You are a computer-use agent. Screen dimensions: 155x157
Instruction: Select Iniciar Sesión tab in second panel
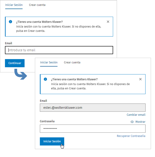click(x=49, y=62)
